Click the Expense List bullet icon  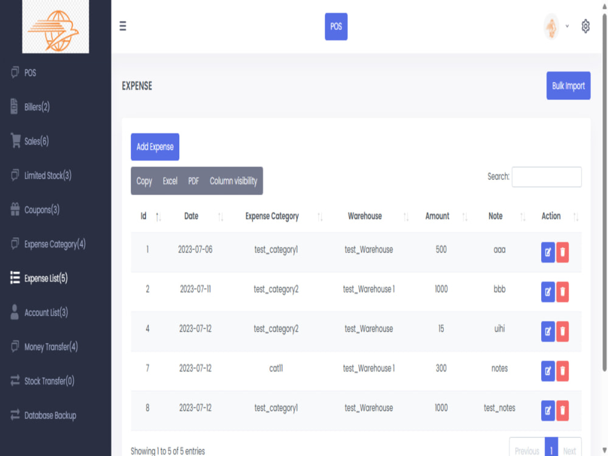(15, 278)
